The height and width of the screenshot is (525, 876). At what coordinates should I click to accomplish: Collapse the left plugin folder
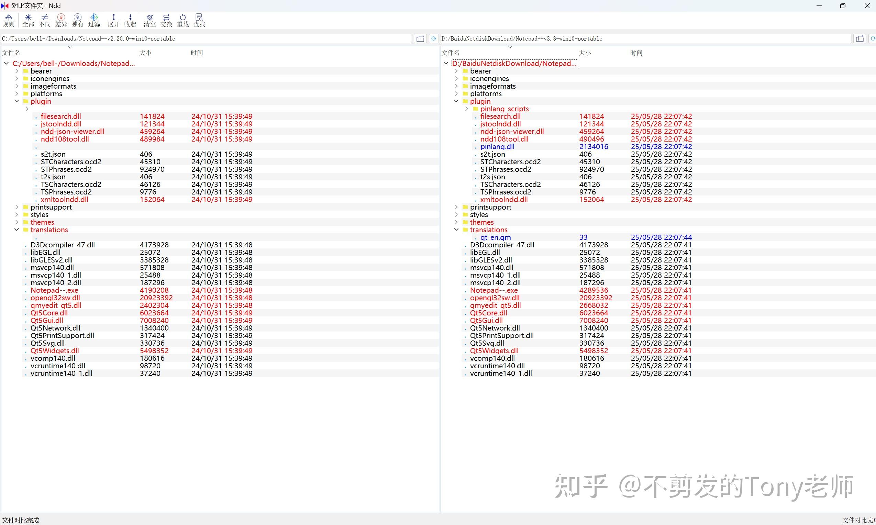pyautogui.click(x=16, y=101)
